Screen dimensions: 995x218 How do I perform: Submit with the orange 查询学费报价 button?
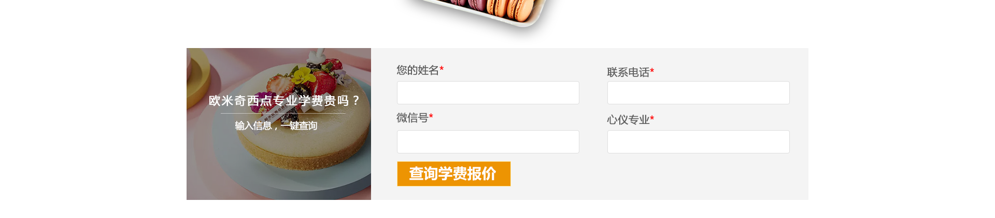coord(453,174)
